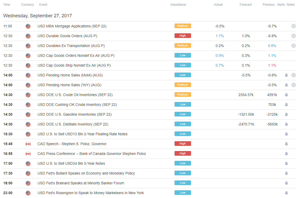Image resolution: width=298 pixels, height=198 pixels.
Task: Add note for MBA Mortgage Applications row
Action: click(293, 26)
